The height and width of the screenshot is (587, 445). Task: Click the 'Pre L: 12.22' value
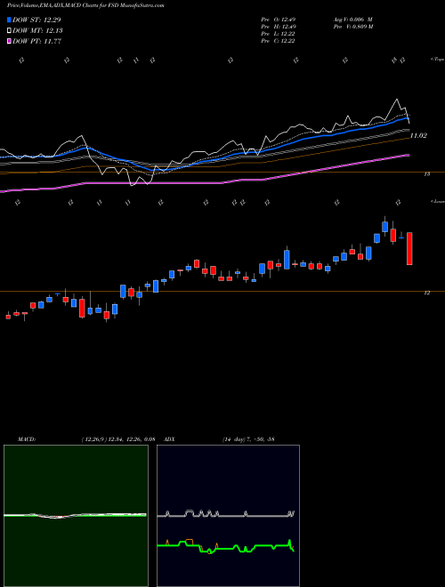click(278, 34)
